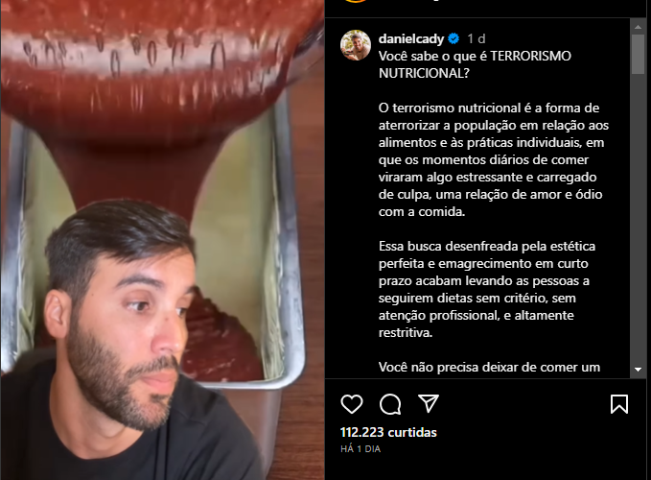Like the post with the heart icon

352,404
